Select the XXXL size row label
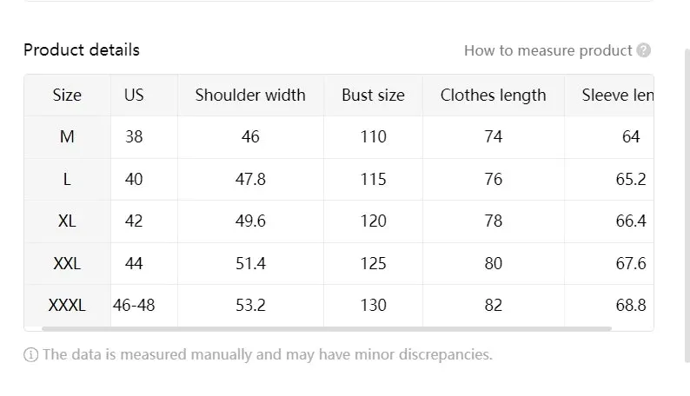Image resolution: width=690 pixels, height=396 pixels. tap(67, 306)
